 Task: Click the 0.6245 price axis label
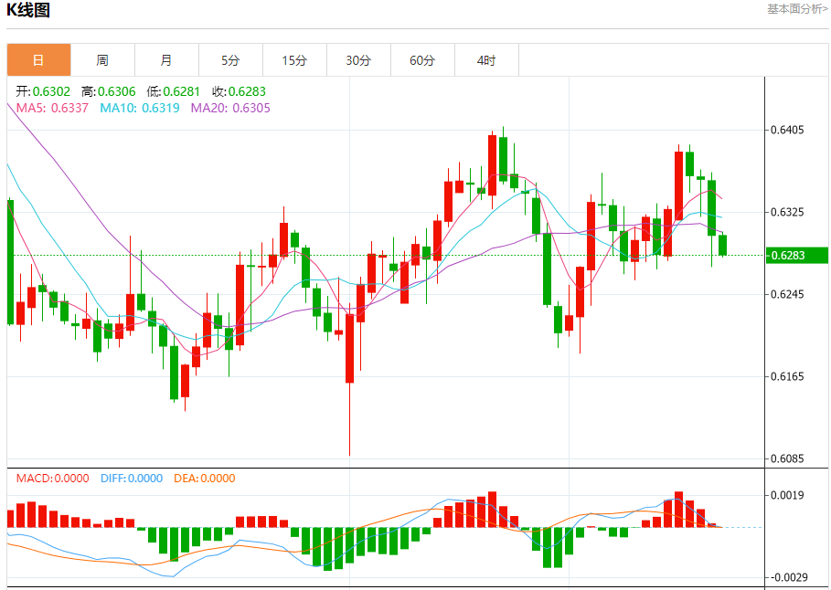tap(788, 294)
